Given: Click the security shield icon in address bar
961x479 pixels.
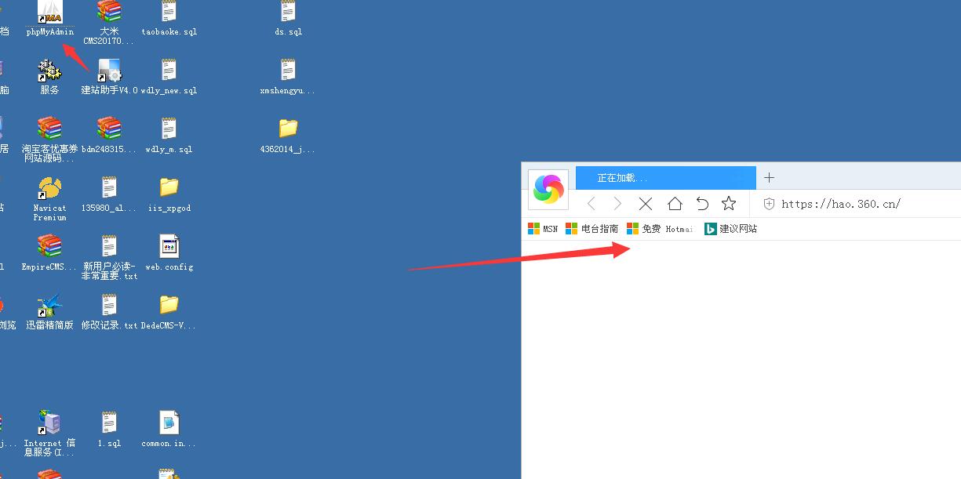Looking at the screenshot, I should [x=769, y=204].
